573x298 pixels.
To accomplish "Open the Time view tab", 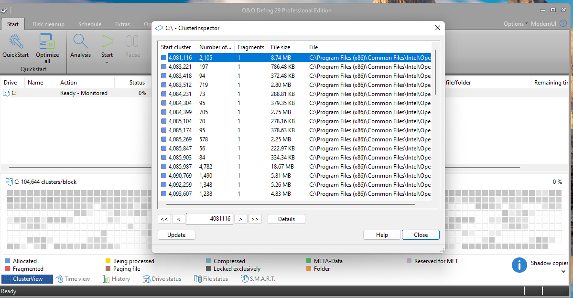I will coord(73,279).
